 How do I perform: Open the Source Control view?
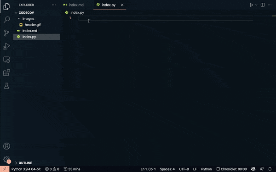[x=6, y=33]
